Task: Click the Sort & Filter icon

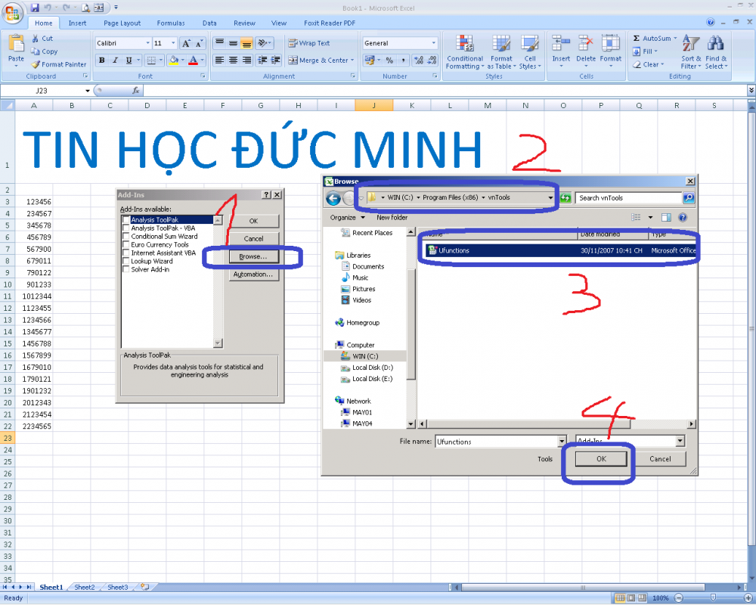Action: (690, 44)
